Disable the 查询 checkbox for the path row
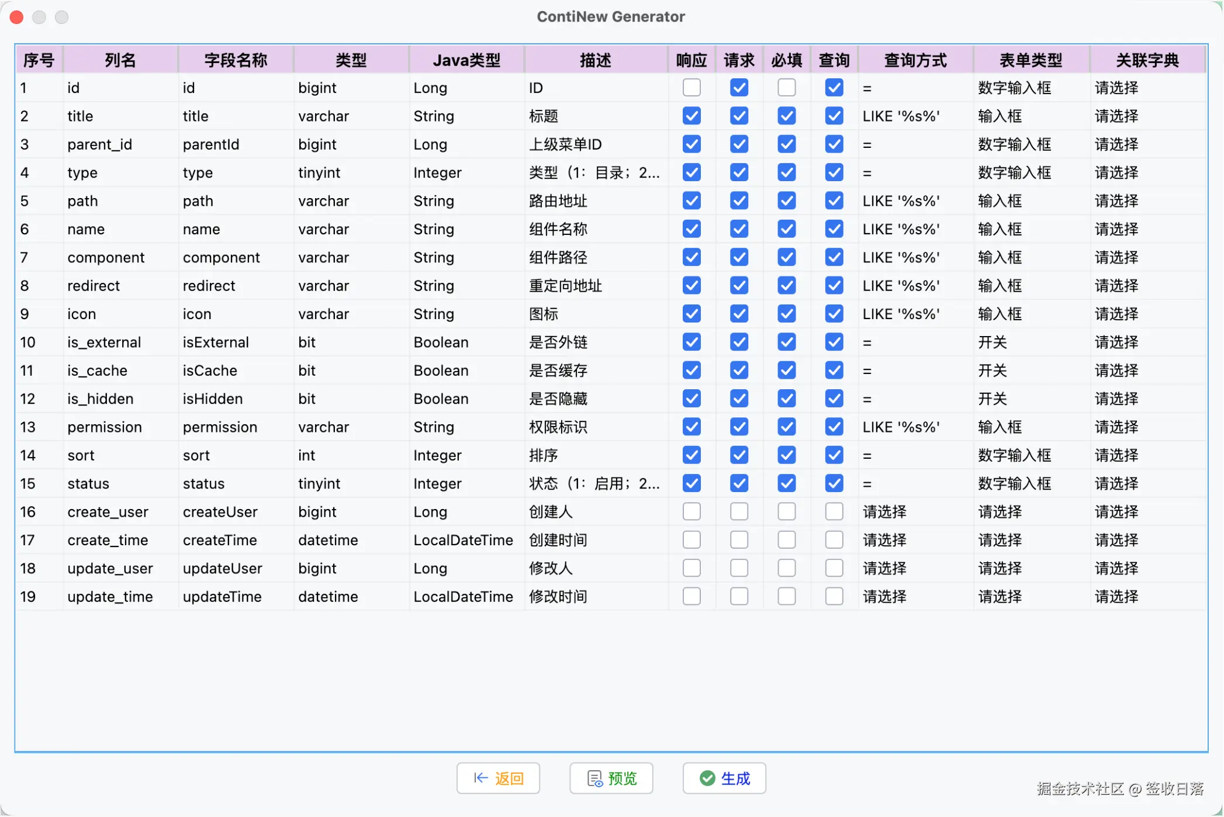This screenshot has width=1224, height=817. point(834,200)
